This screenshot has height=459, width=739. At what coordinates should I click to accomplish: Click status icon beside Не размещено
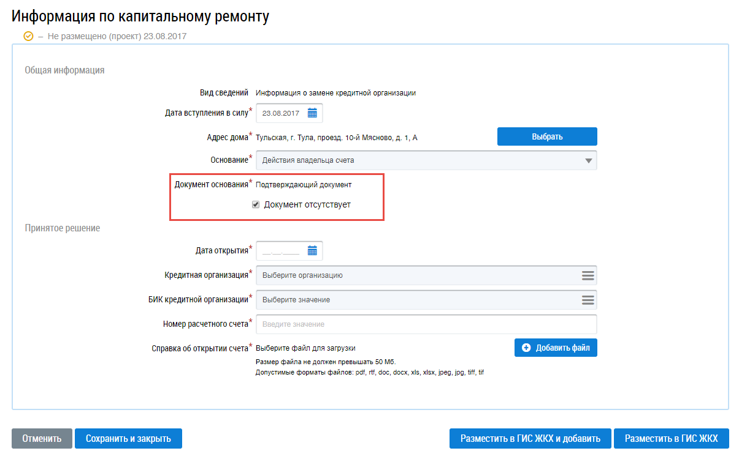click(x=28, y=36)
